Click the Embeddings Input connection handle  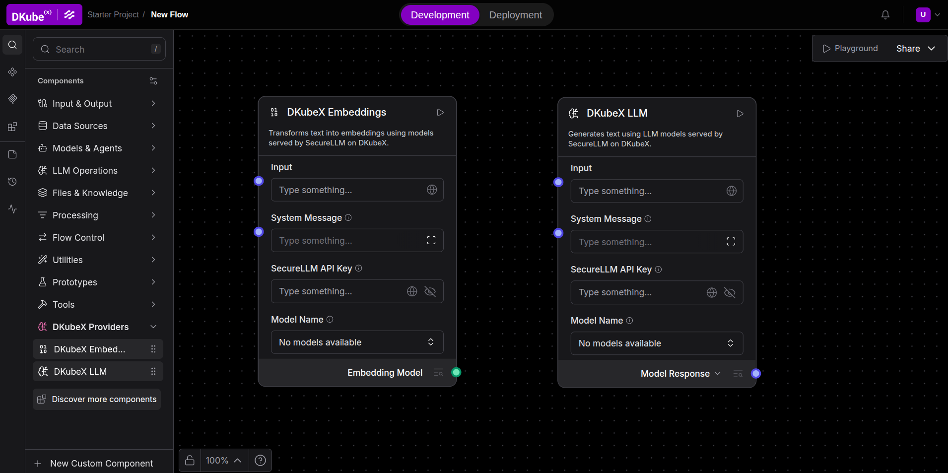click(259, 181)
